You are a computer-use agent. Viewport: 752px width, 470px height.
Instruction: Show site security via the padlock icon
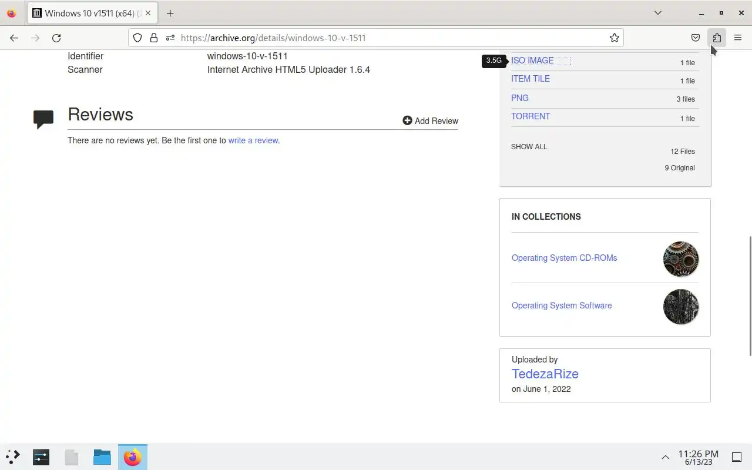154,38
